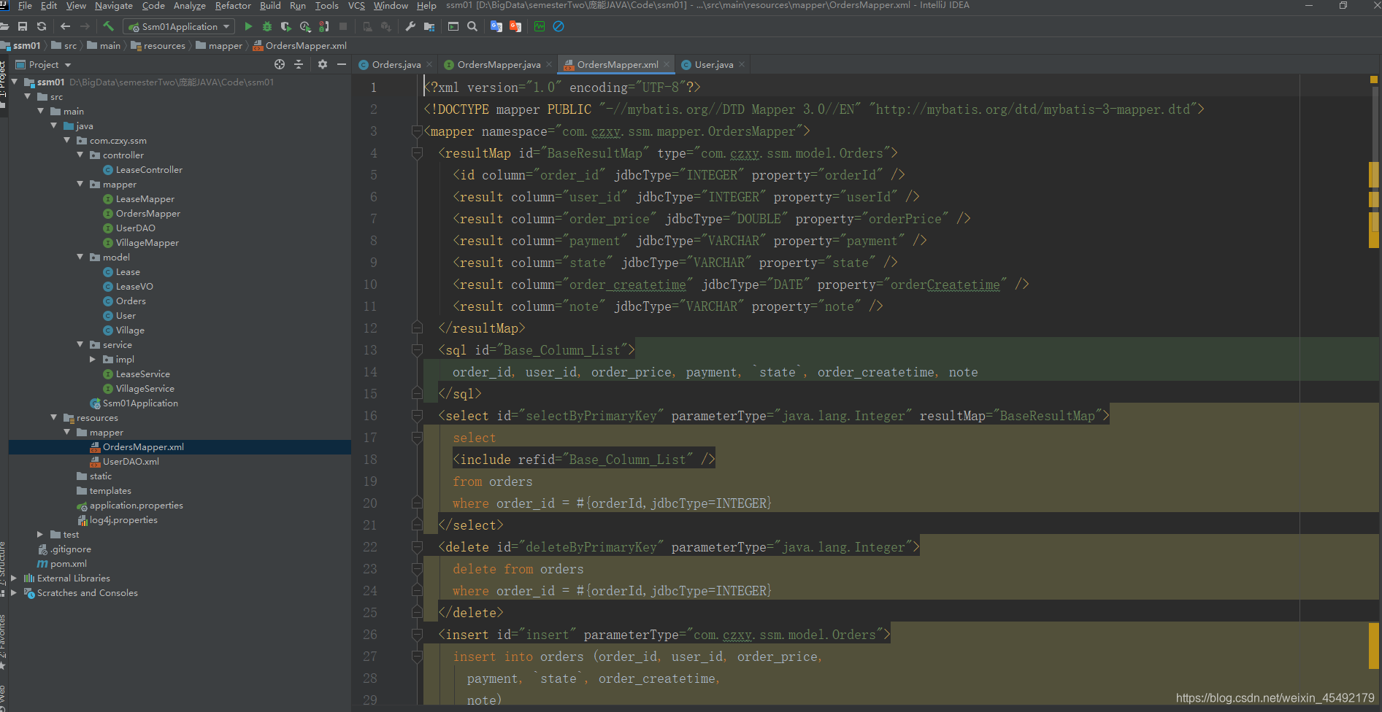Open the Favorites side tool window
Viewport: 1382px width, 712px height.
[x=3, y=642]
